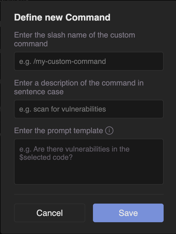Viewport: 176px width, 234px height.
Task: Click the word "Command" in the dialog heading
Action: [88, 18]
